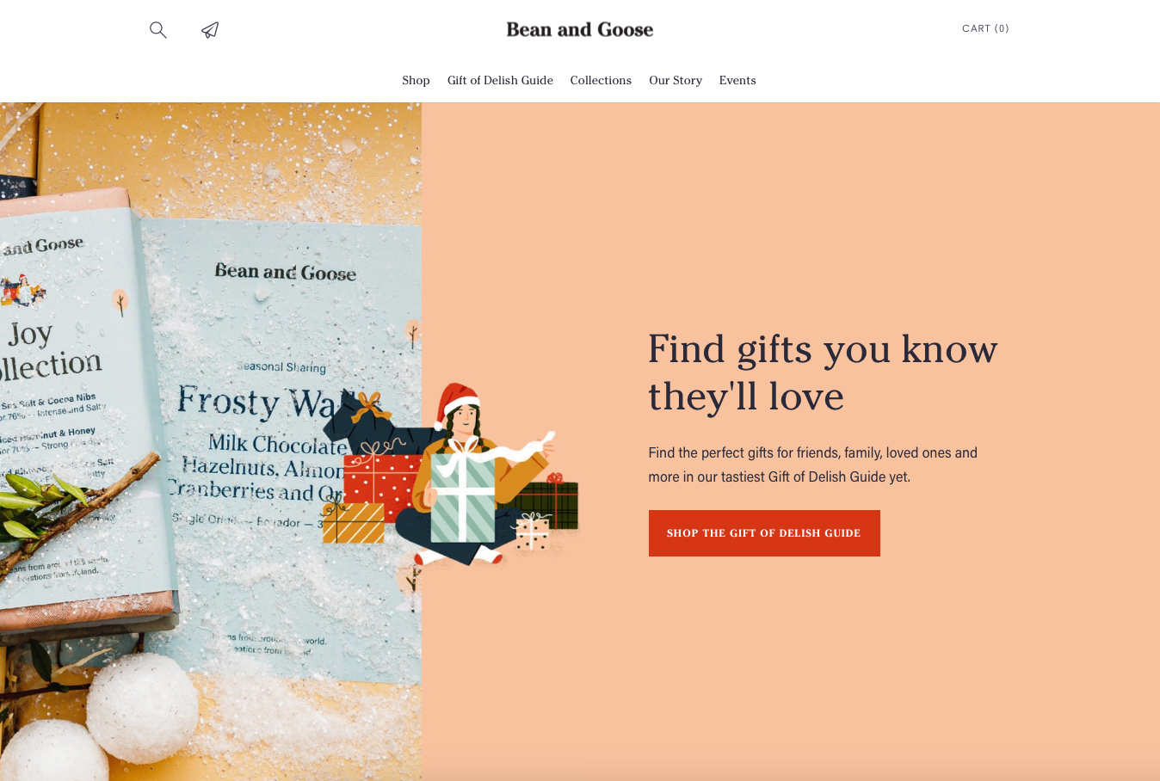Click Shop the Gift of Delish Guide button
The height and width of the screenshot is (781, 1160).
click(x=764, y=533)
